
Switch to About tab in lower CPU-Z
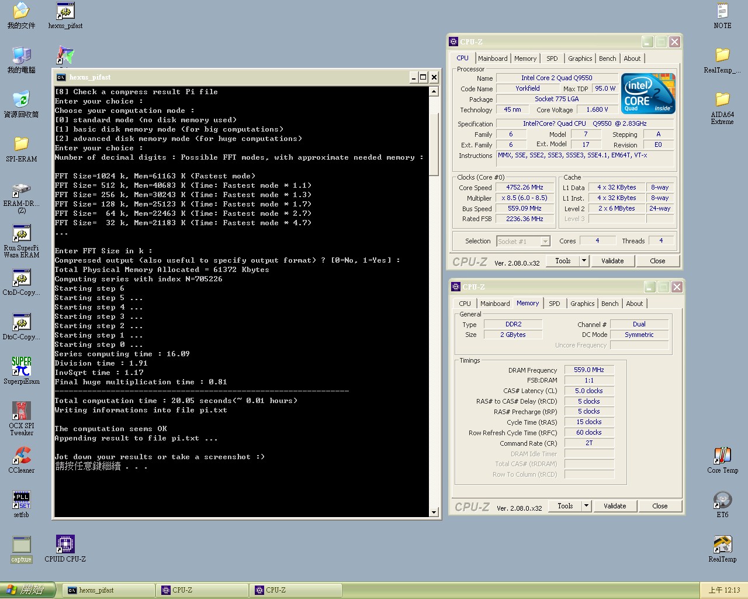(x=635, y=304)
